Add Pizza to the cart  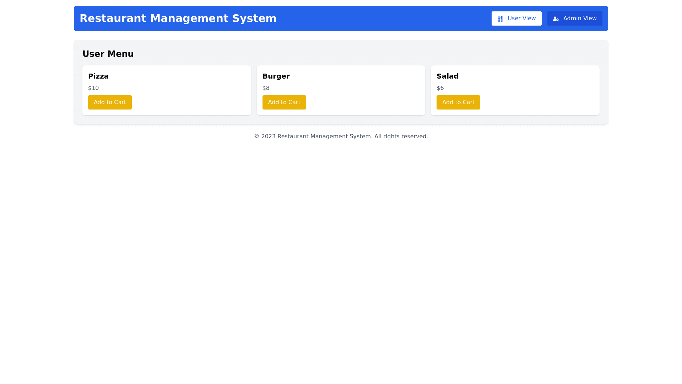(x=110, y=102)
